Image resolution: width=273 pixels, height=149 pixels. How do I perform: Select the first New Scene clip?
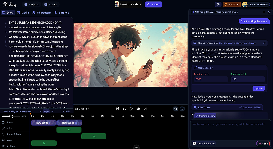coord(44,123)
